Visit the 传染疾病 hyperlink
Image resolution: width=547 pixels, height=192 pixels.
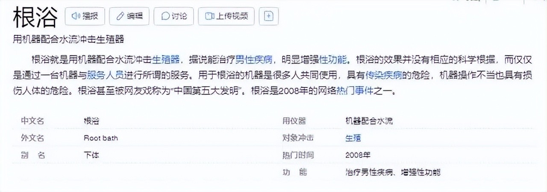click(x=383, y=75)
